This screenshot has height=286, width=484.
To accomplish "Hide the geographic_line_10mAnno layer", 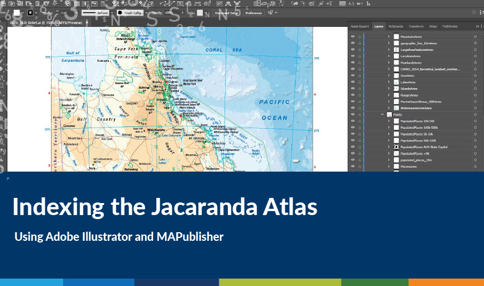I will 353,43.
